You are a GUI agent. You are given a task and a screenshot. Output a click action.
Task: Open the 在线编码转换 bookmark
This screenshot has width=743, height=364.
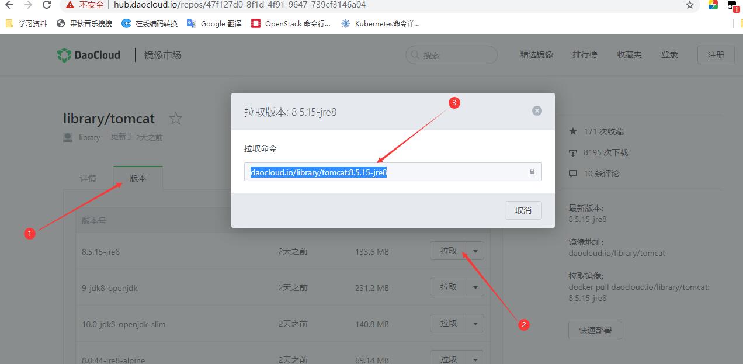(150, 23)
